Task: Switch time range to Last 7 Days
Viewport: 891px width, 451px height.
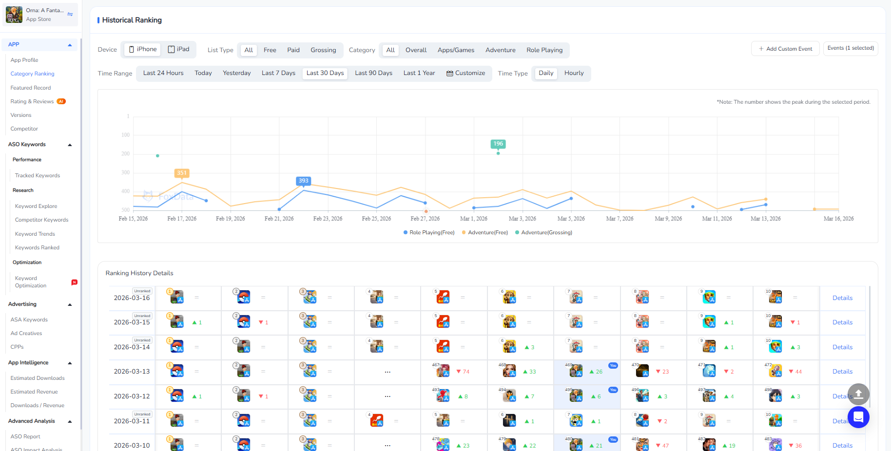Action: [x=278, y=73]
